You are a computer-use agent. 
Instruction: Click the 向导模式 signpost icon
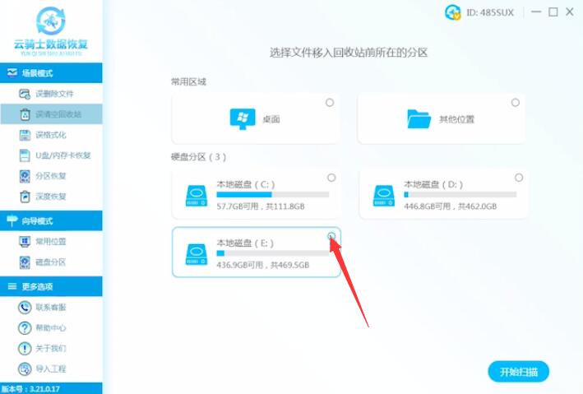click(x=12, y=220)
